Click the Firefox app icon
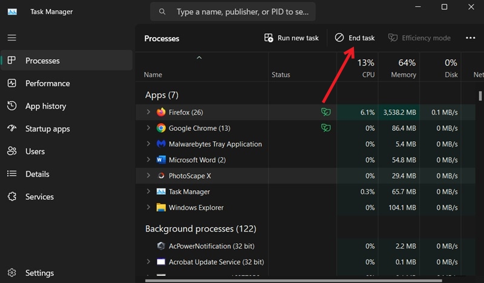 coord(161,112)
